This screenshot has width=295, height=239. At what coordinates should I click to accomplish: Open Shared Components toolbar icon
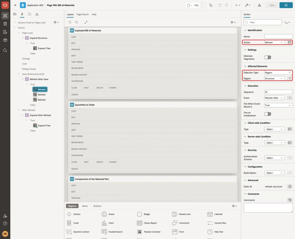click(260, 5)
